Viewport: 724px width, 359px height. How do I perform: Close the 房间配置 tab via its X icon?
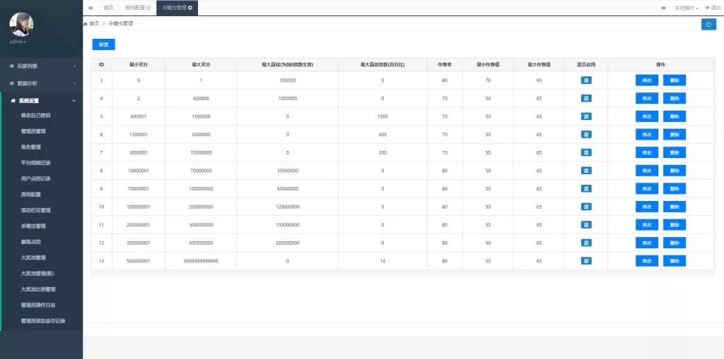point(148,8)
